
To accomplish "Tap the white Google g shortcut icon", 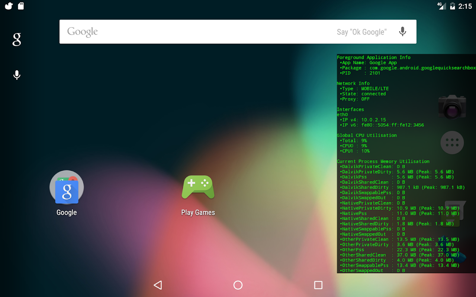I will click(x=17, y=39).
